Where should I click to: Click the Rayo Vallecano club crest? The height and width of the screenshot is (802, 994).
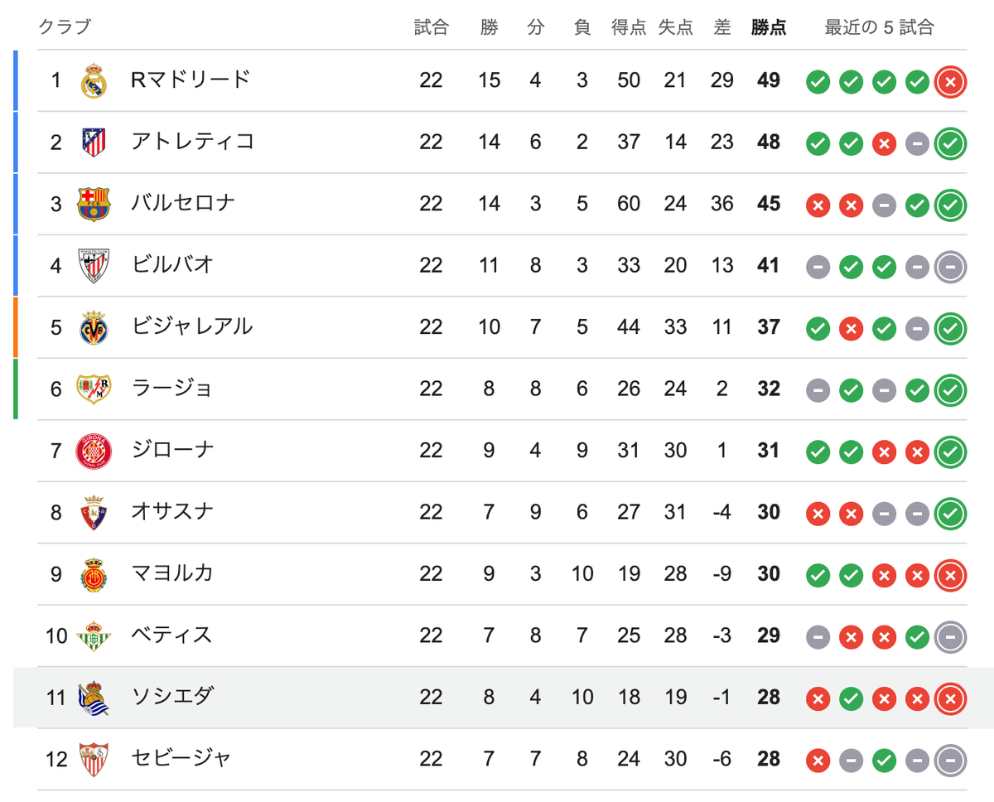(x=94, y=389)
